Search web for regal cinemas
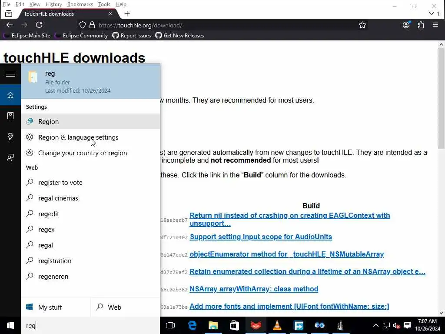The height and width of the screenshot is (334, 445). 90,198
